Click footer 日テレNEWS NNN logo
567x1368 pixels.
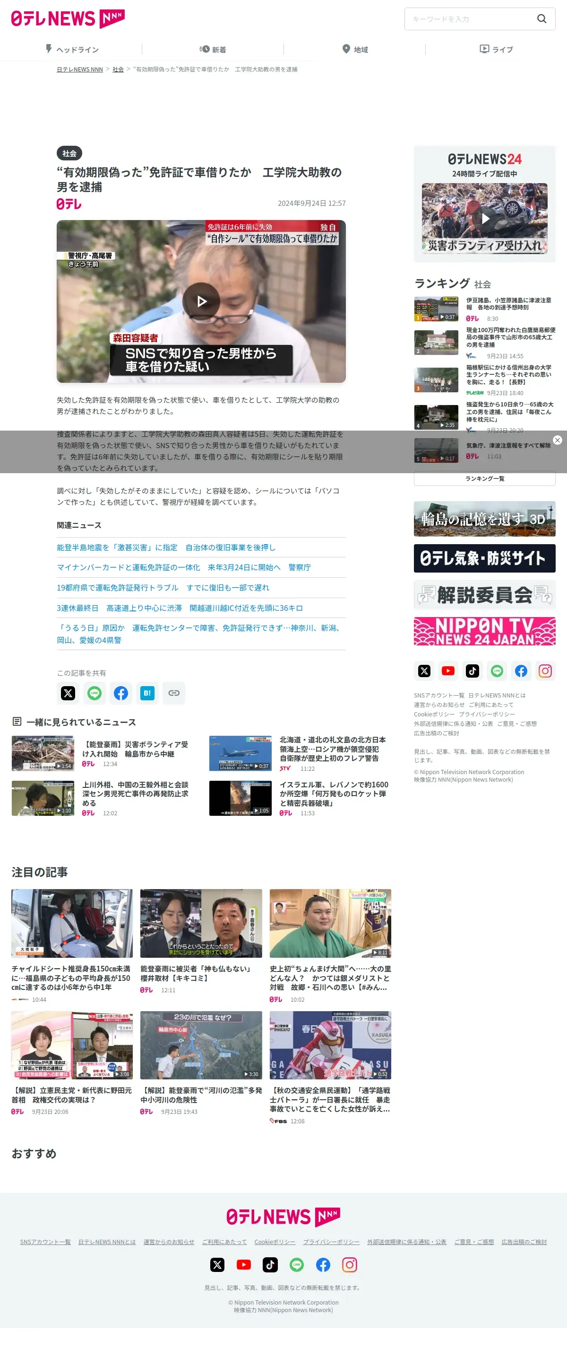click(x=283, y=1217)
